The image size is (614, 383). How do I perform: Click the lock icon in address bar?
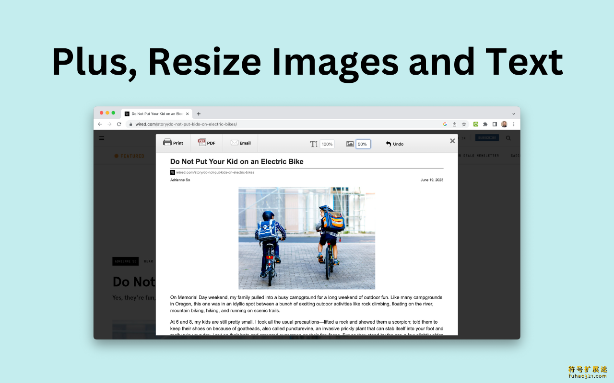[130, 124]
